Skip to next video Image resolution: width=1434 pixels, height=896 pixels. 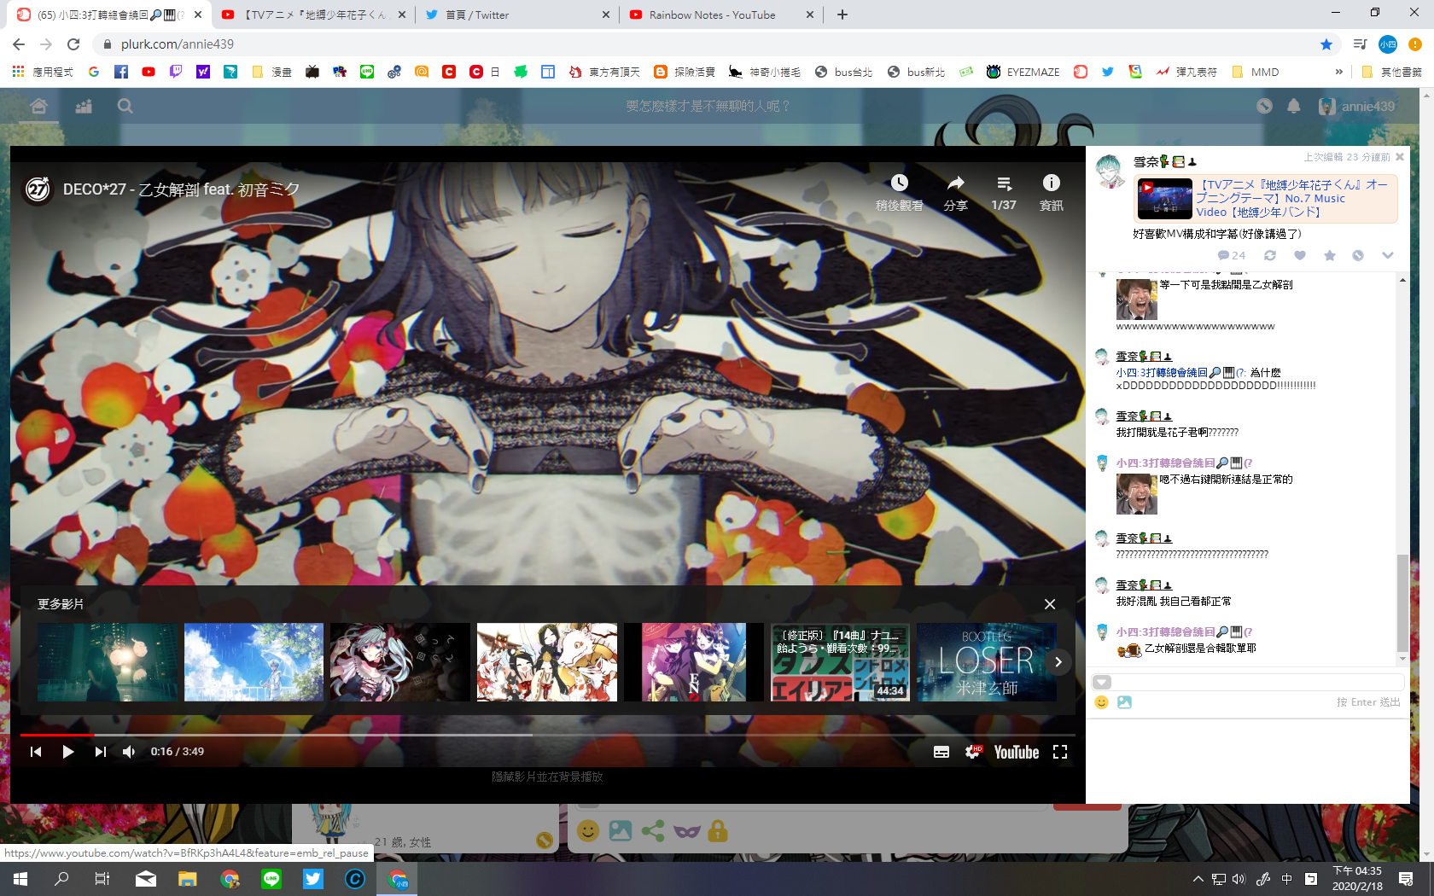[x=101, y=752]
